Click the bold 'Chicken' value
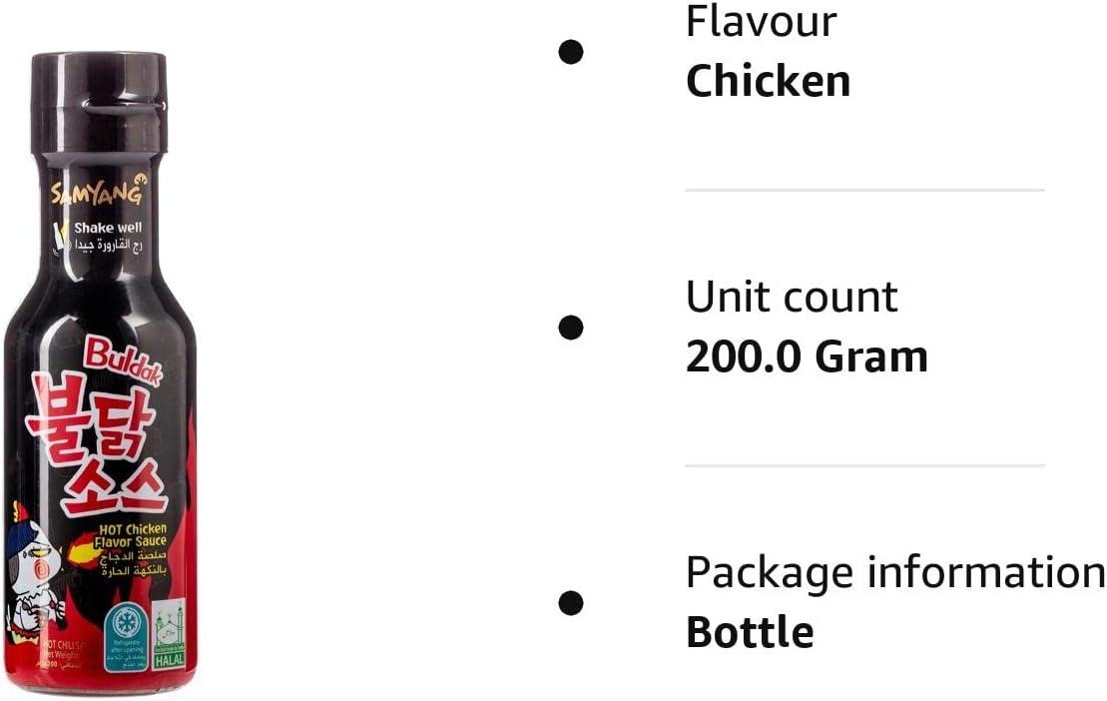Image resolution: width=1107 pixels, height=701 pixels. pos(768,82)
